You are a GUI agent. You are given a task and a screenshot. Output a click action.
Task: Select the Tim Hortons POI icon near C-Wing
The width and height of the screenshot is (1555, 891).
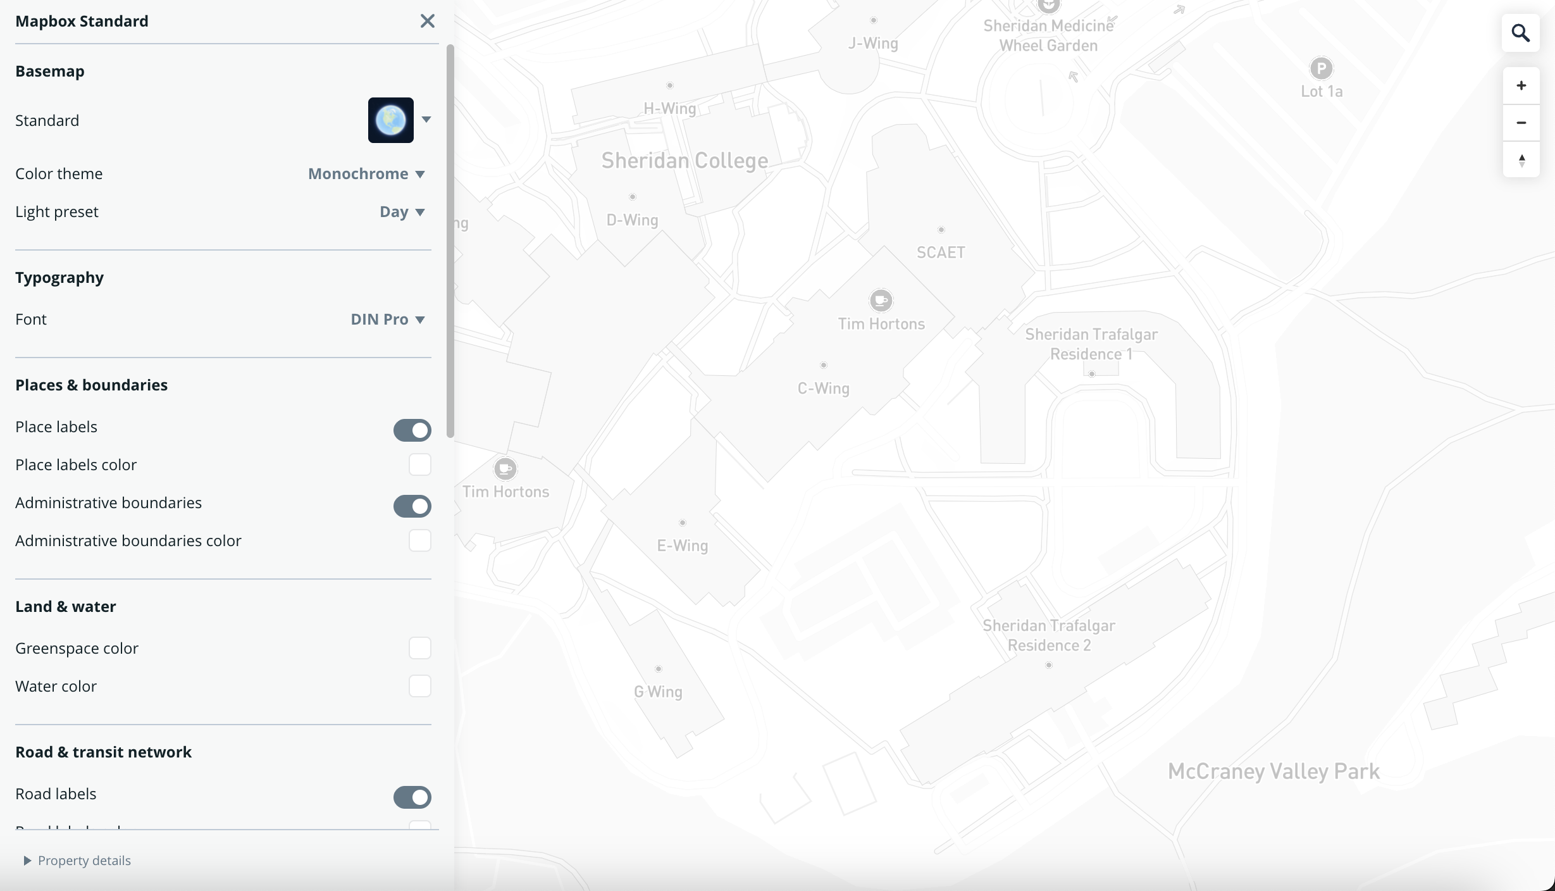coord(881,300)
